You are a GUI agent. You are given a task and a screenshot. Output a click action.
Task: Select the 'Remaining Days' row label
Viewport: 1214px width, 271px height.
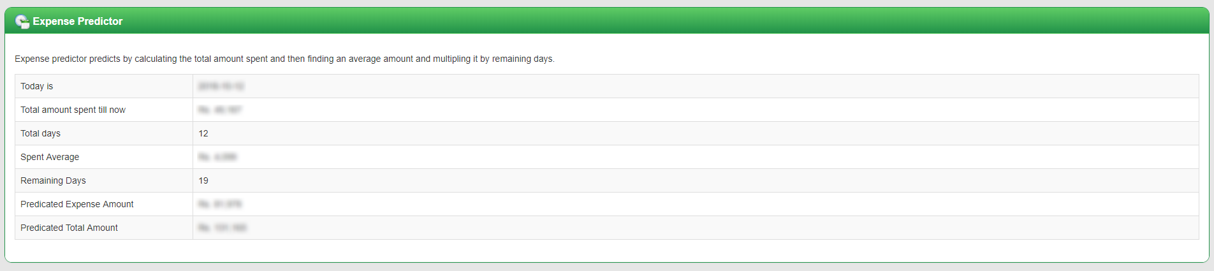(53, 180)
